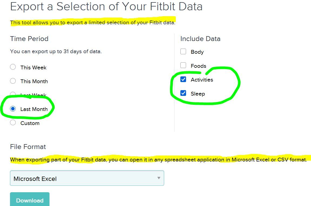Click the file format dropdown arrow
The image size is (311, 206).
[x=159, y=178]
